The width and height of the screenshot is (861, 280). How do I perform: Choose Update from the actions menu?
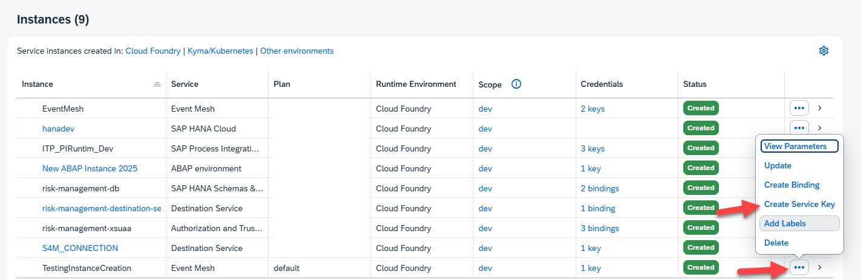[x=778, y=165]
